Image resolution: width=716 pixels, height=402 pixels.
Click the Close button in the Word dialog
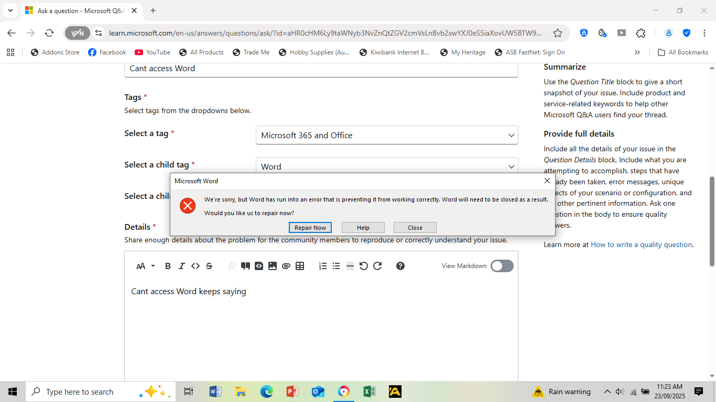(415, 228)
